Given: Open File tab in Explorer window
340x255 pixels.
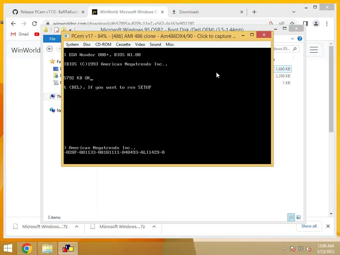Looking at the screenshot, I should pyautogui.click(x=52, y=39).
